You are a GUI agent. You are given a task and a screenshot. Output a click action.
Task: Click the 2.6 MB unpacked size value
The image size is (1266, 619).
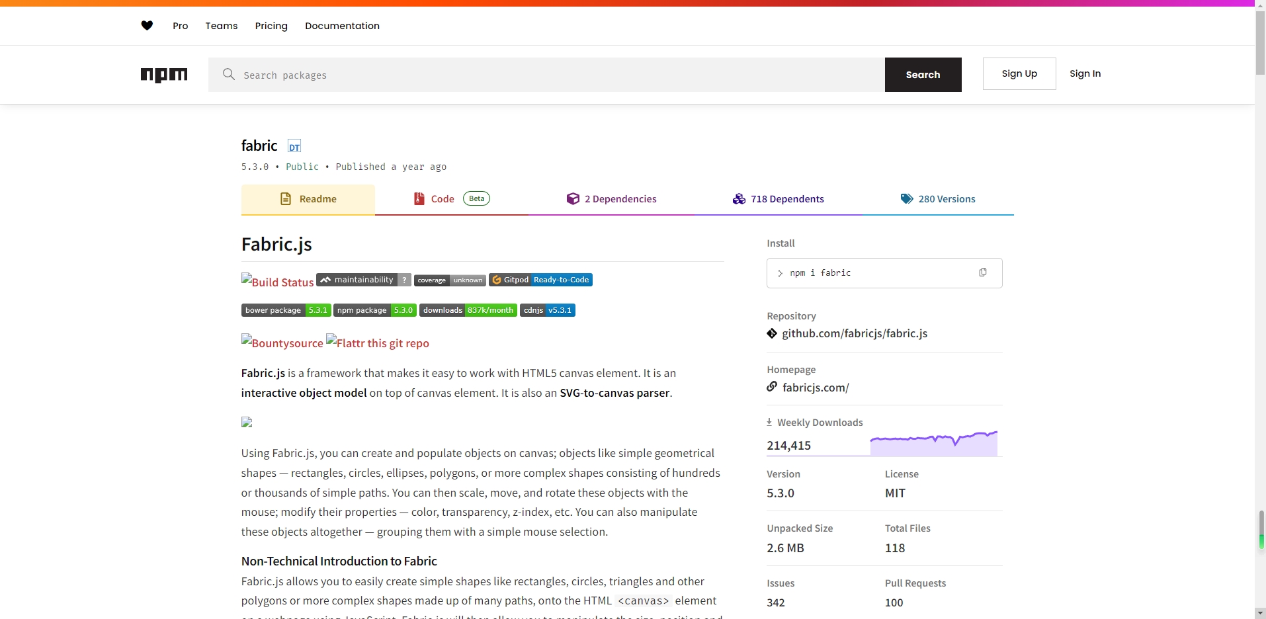[785, 548]
